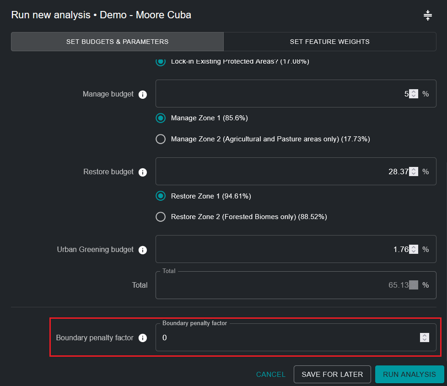The height and width of the screenshot is (386, 447).
Task: Select Lock-in Existing Protected Areas option
Action: tap(161, 62)
